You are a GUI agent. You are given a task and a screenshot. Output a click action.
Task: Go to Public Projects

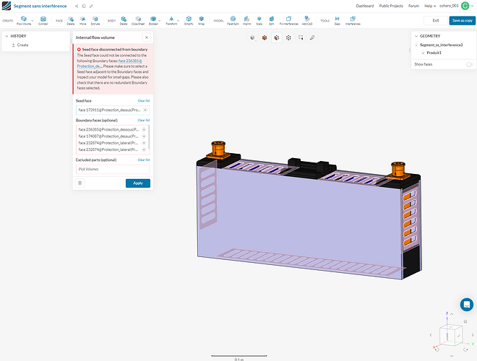point(390,6)
